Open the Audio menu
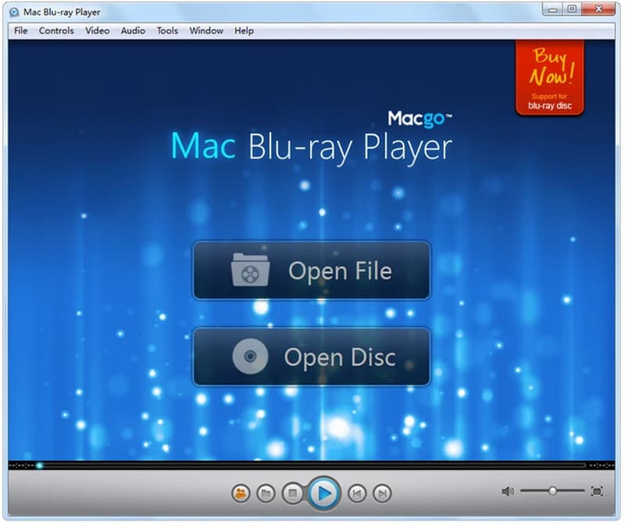The width and height of the screenshot is (625, 523). [132, 30]
